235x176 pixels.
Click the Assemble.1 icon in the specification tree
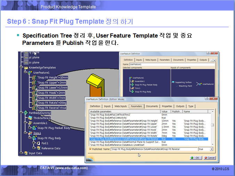pos(30,123)
